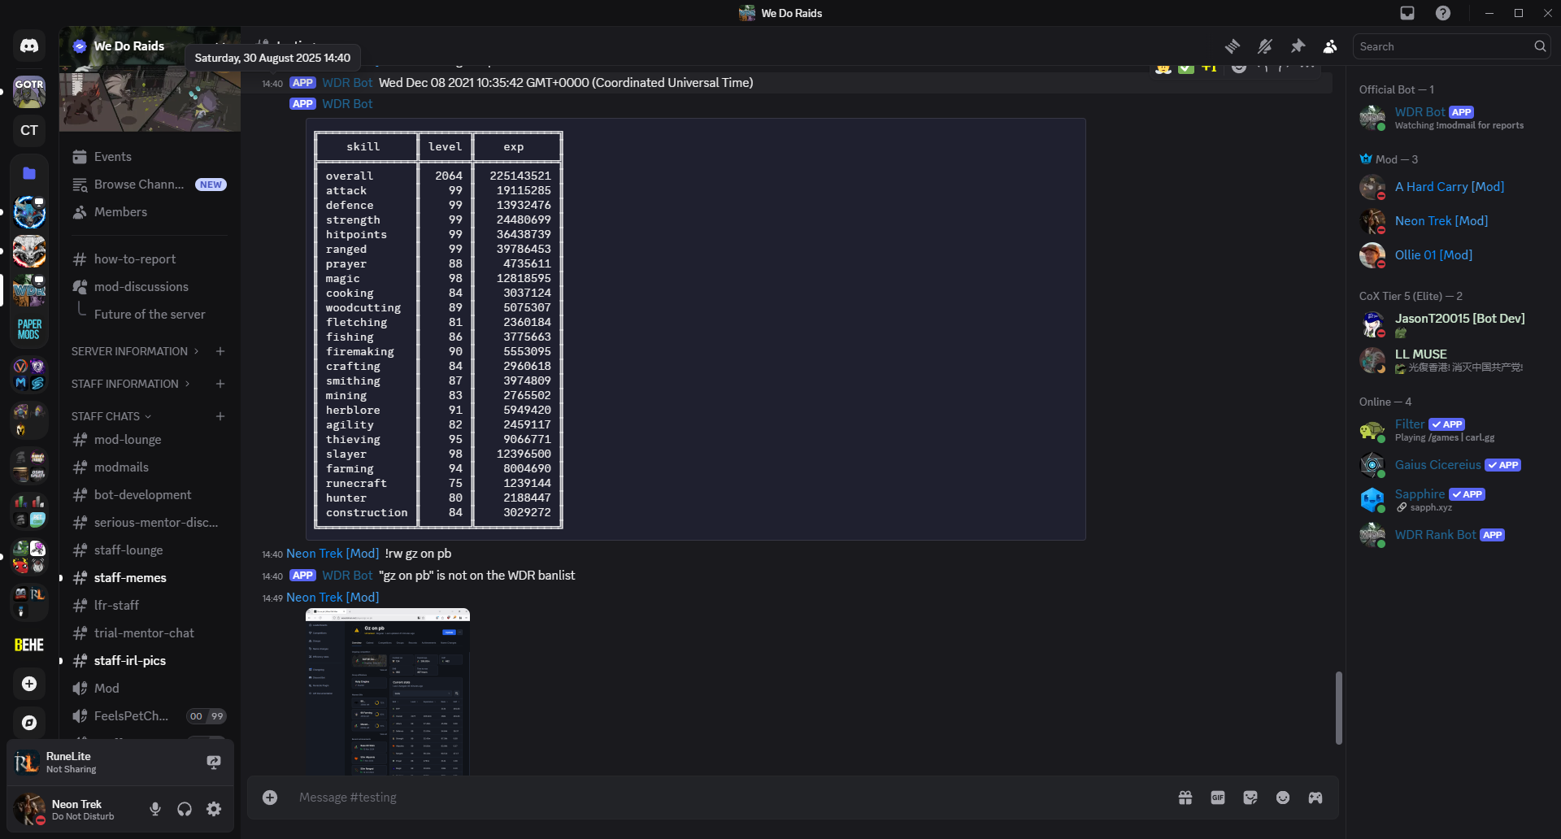Open own user panel Neon Trek
Screen dimensions: 1561x839
76,809
